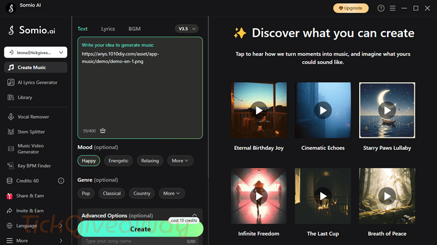Click the Somio AI logo in title bar
Image resolution: width=437 pixels, height=245 pixels.
point(11,8)
